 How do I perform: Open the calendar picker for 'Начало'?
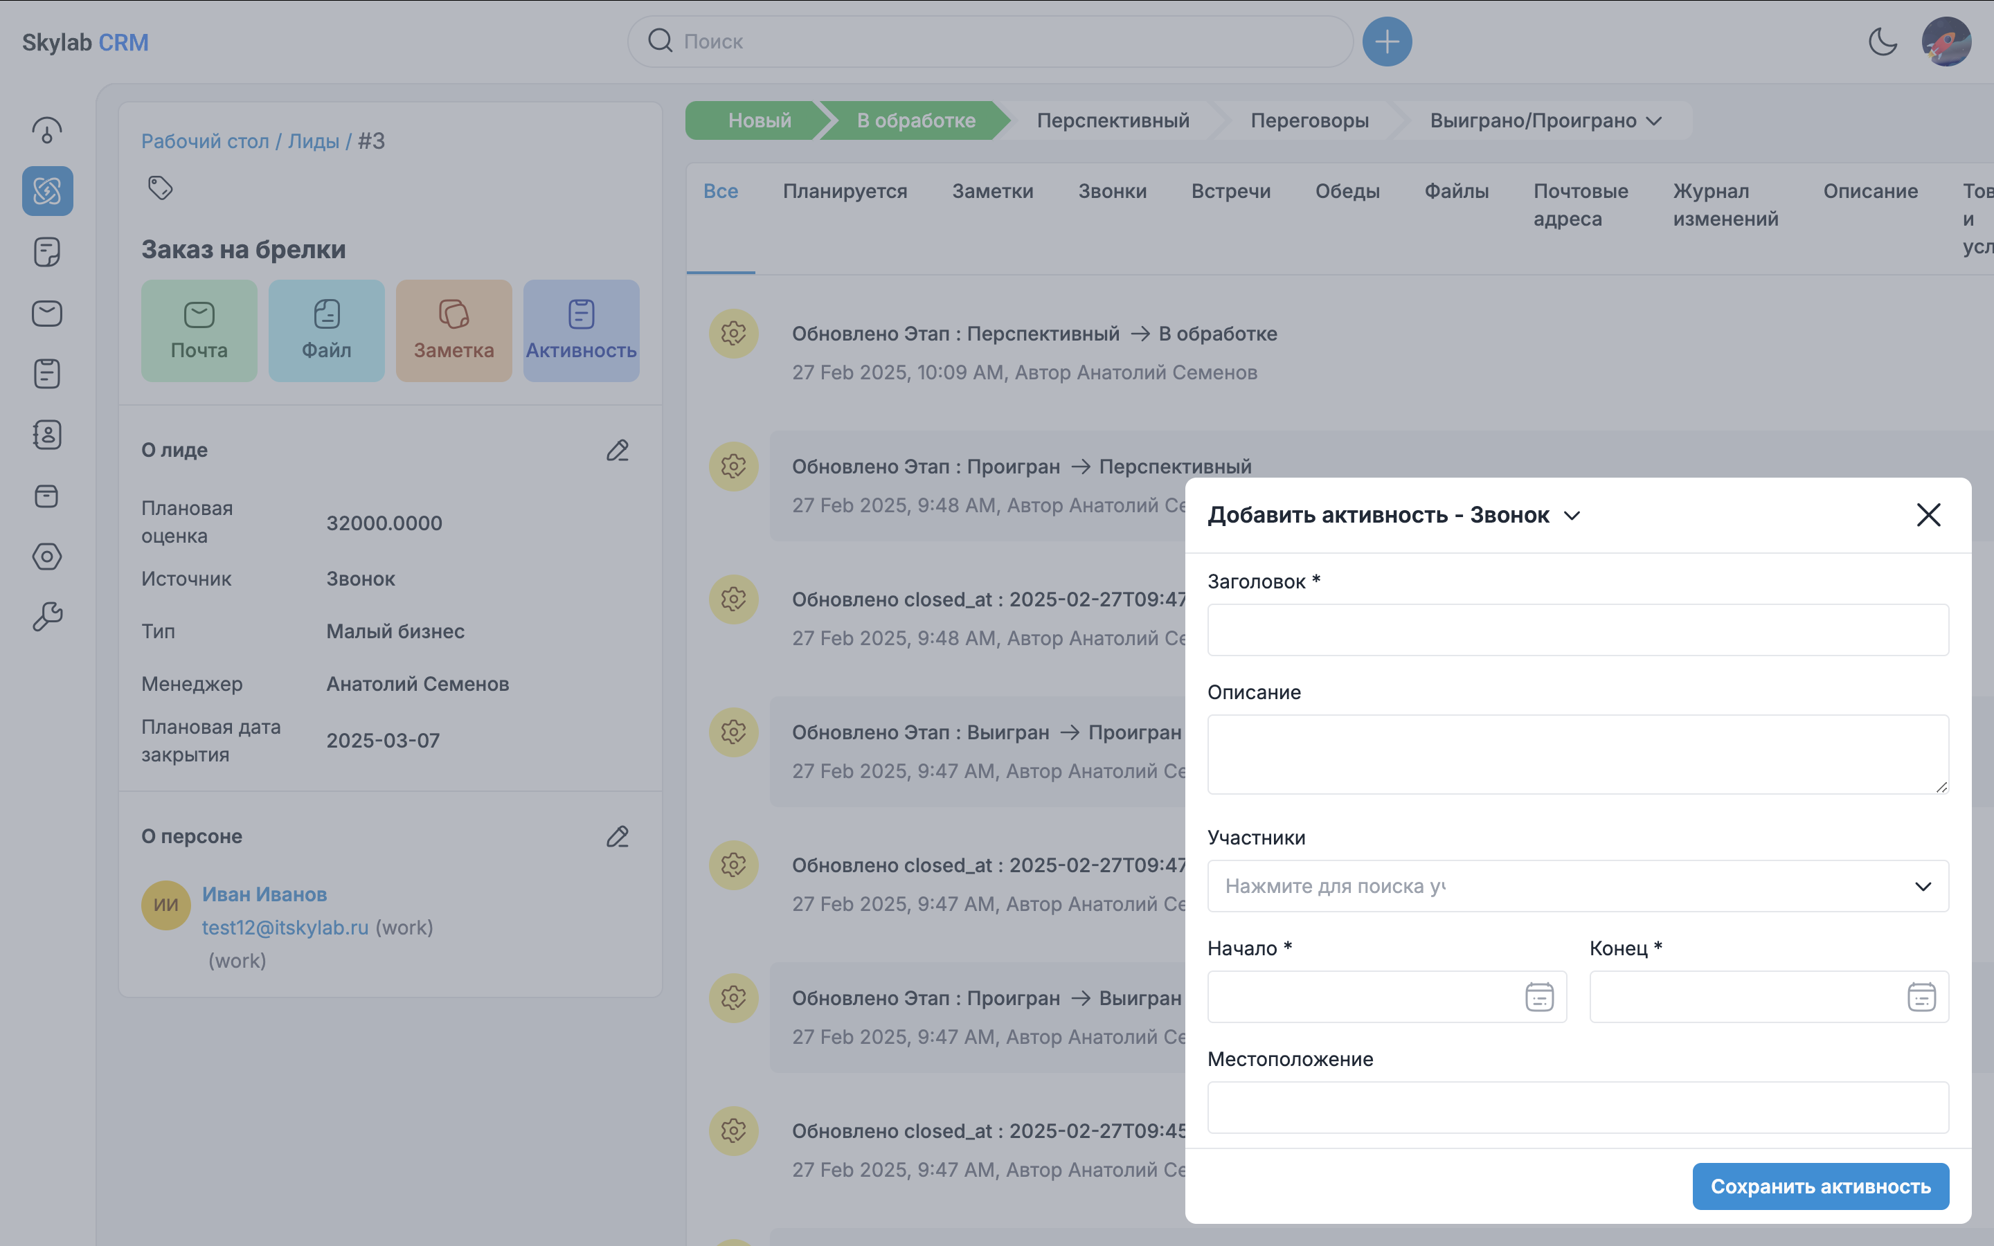pos(1539,997)
